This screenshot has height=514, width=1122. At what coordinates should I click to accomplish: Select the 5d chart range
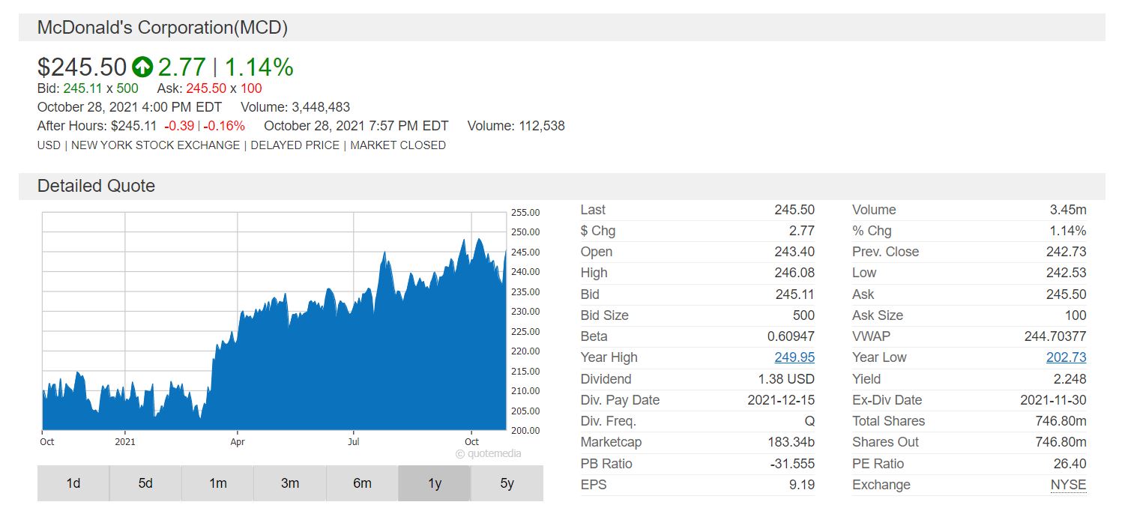(x=145, y=483)
